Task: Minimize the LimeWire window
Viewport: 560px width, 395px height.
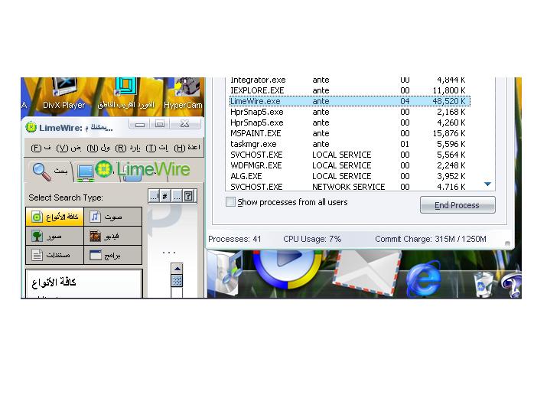Action: (x=140, y=124)
